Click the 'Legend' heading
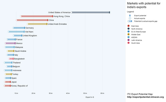The height and width of the screenshot is (102, 166). coord(130,12)
